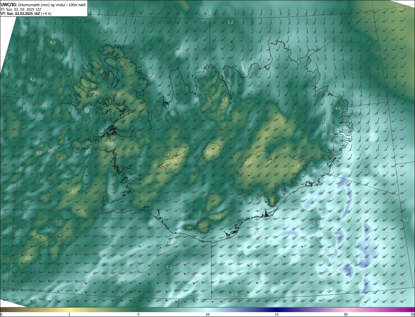
Task: Click the 5.0 value label on the map
Action: (x=231, y=23)
